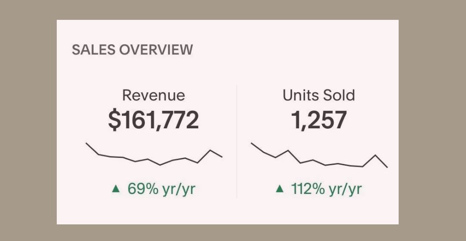Click the late peak on Revenue sparkline
This screenshot has width=466, height=241.
(x=211, y=151)
